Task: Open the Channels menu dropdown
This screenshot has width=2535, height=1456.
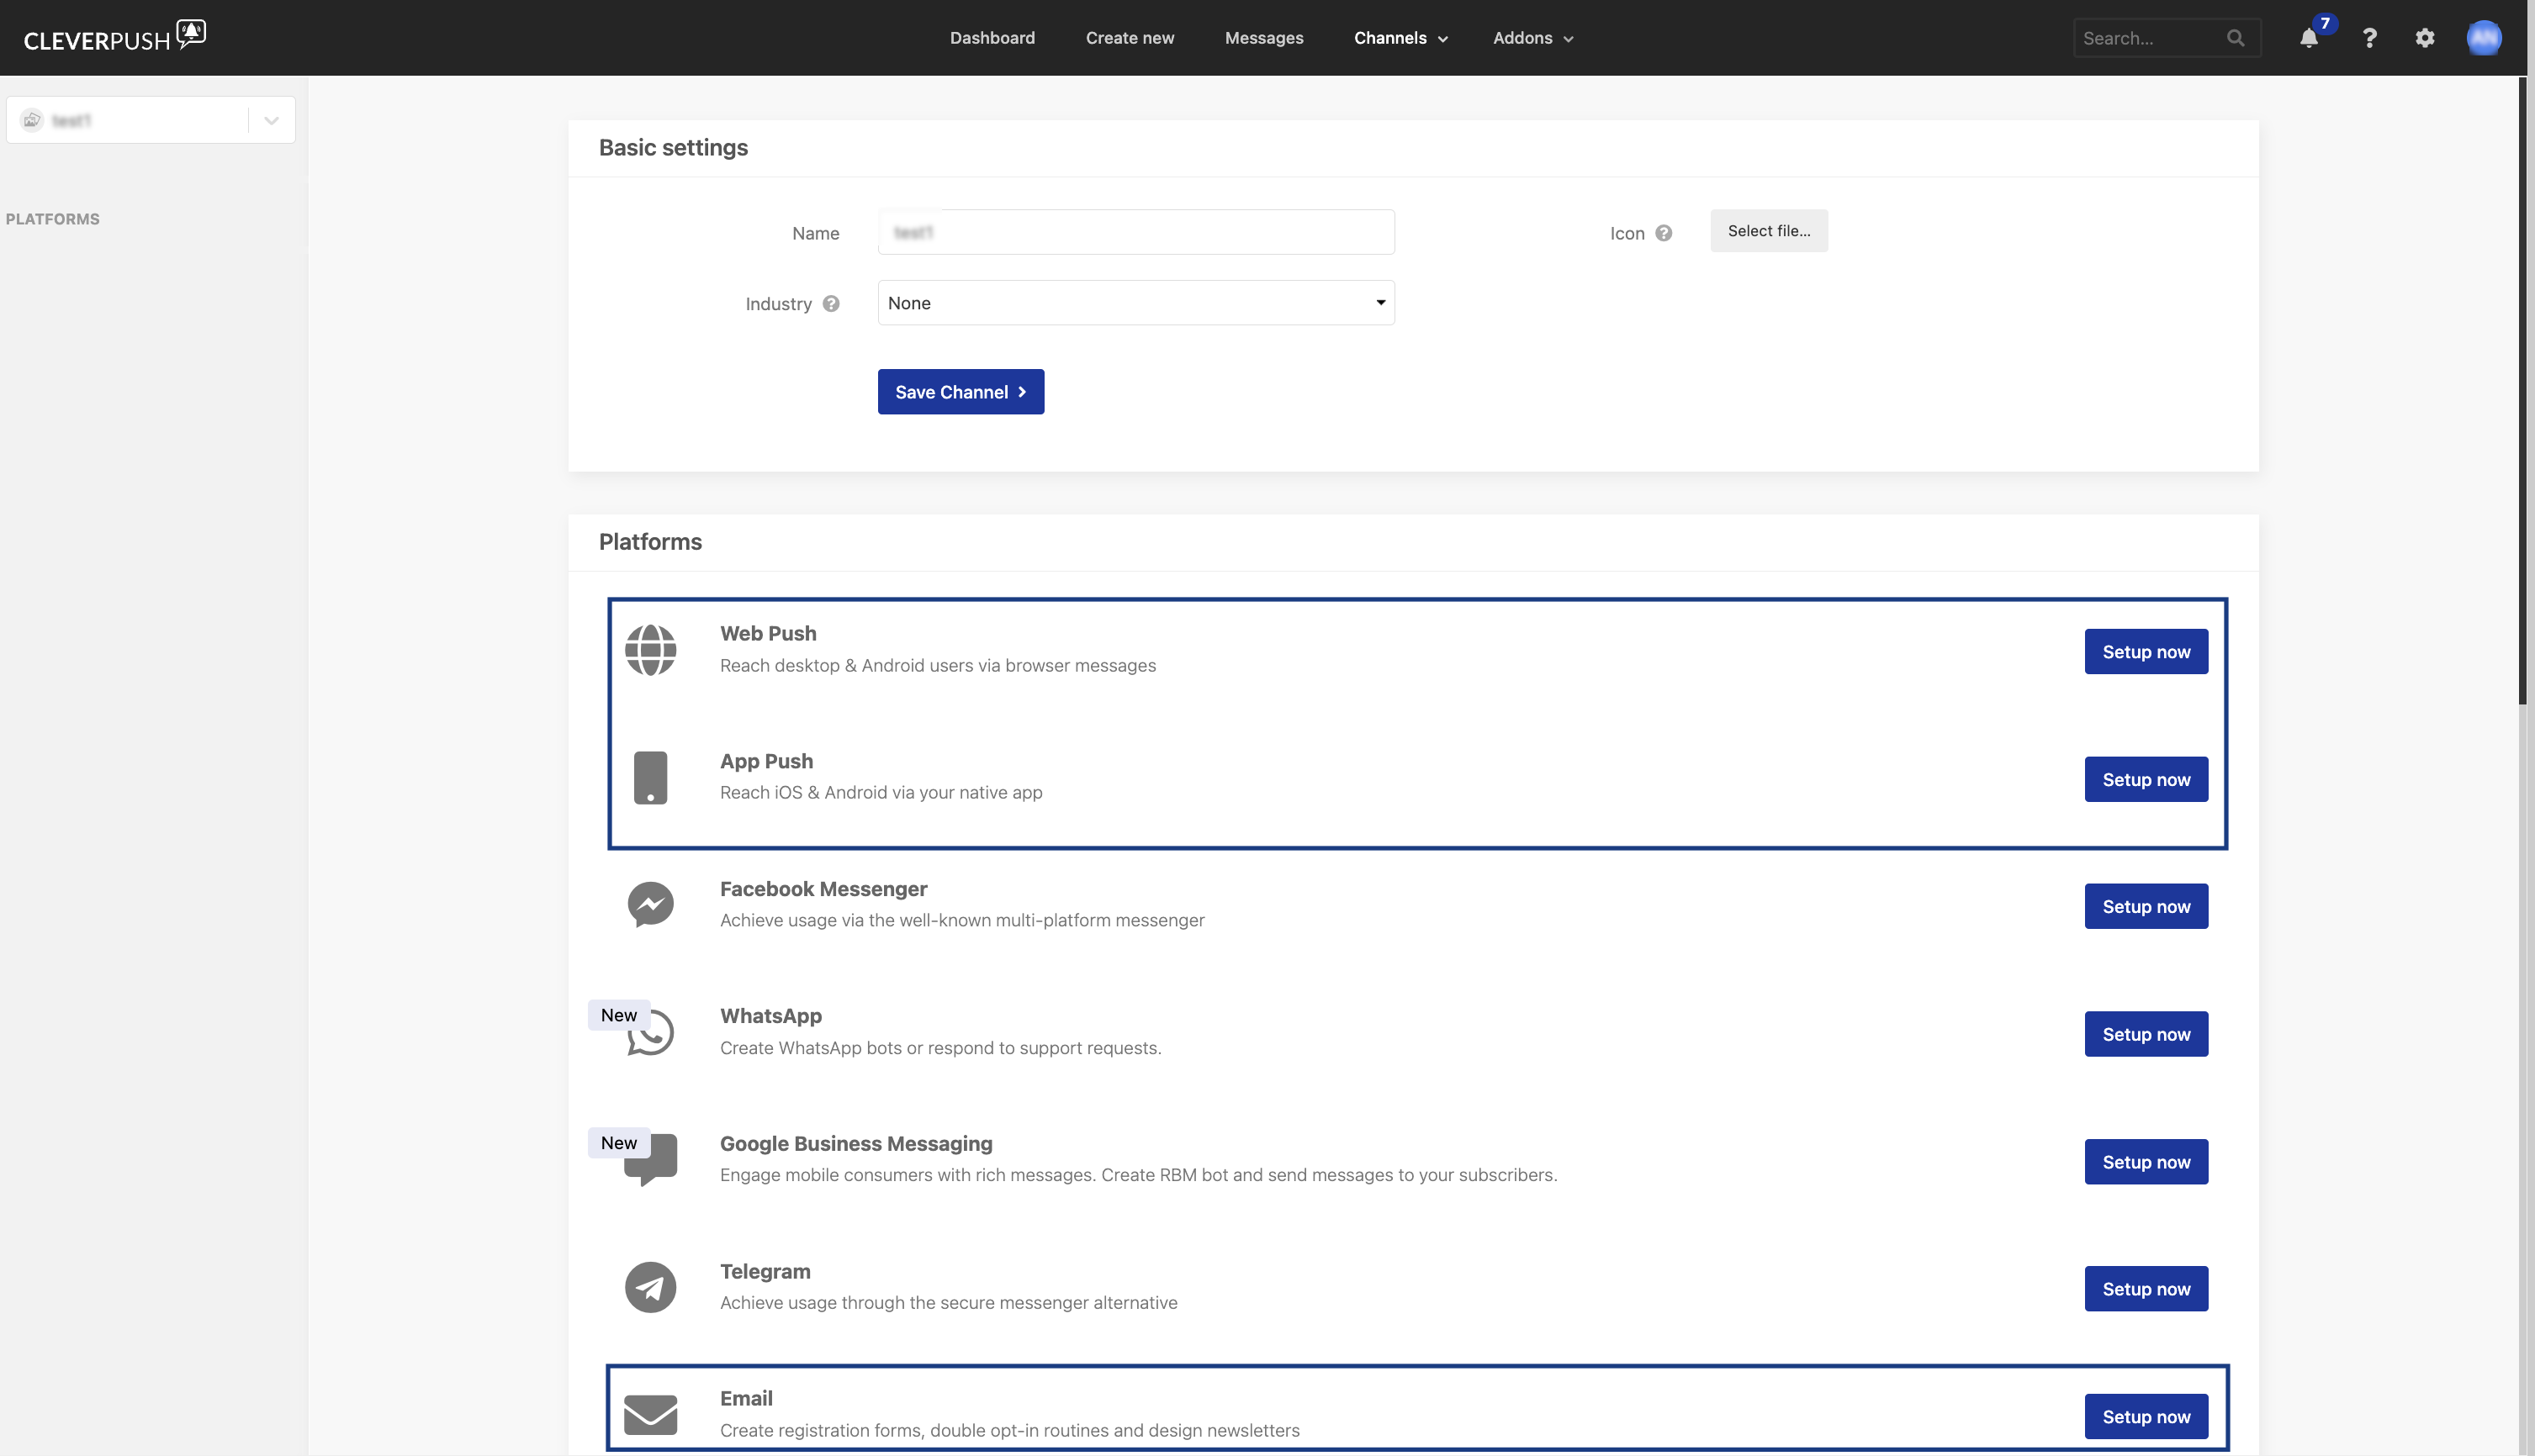Action: [x=1400, y=38]
